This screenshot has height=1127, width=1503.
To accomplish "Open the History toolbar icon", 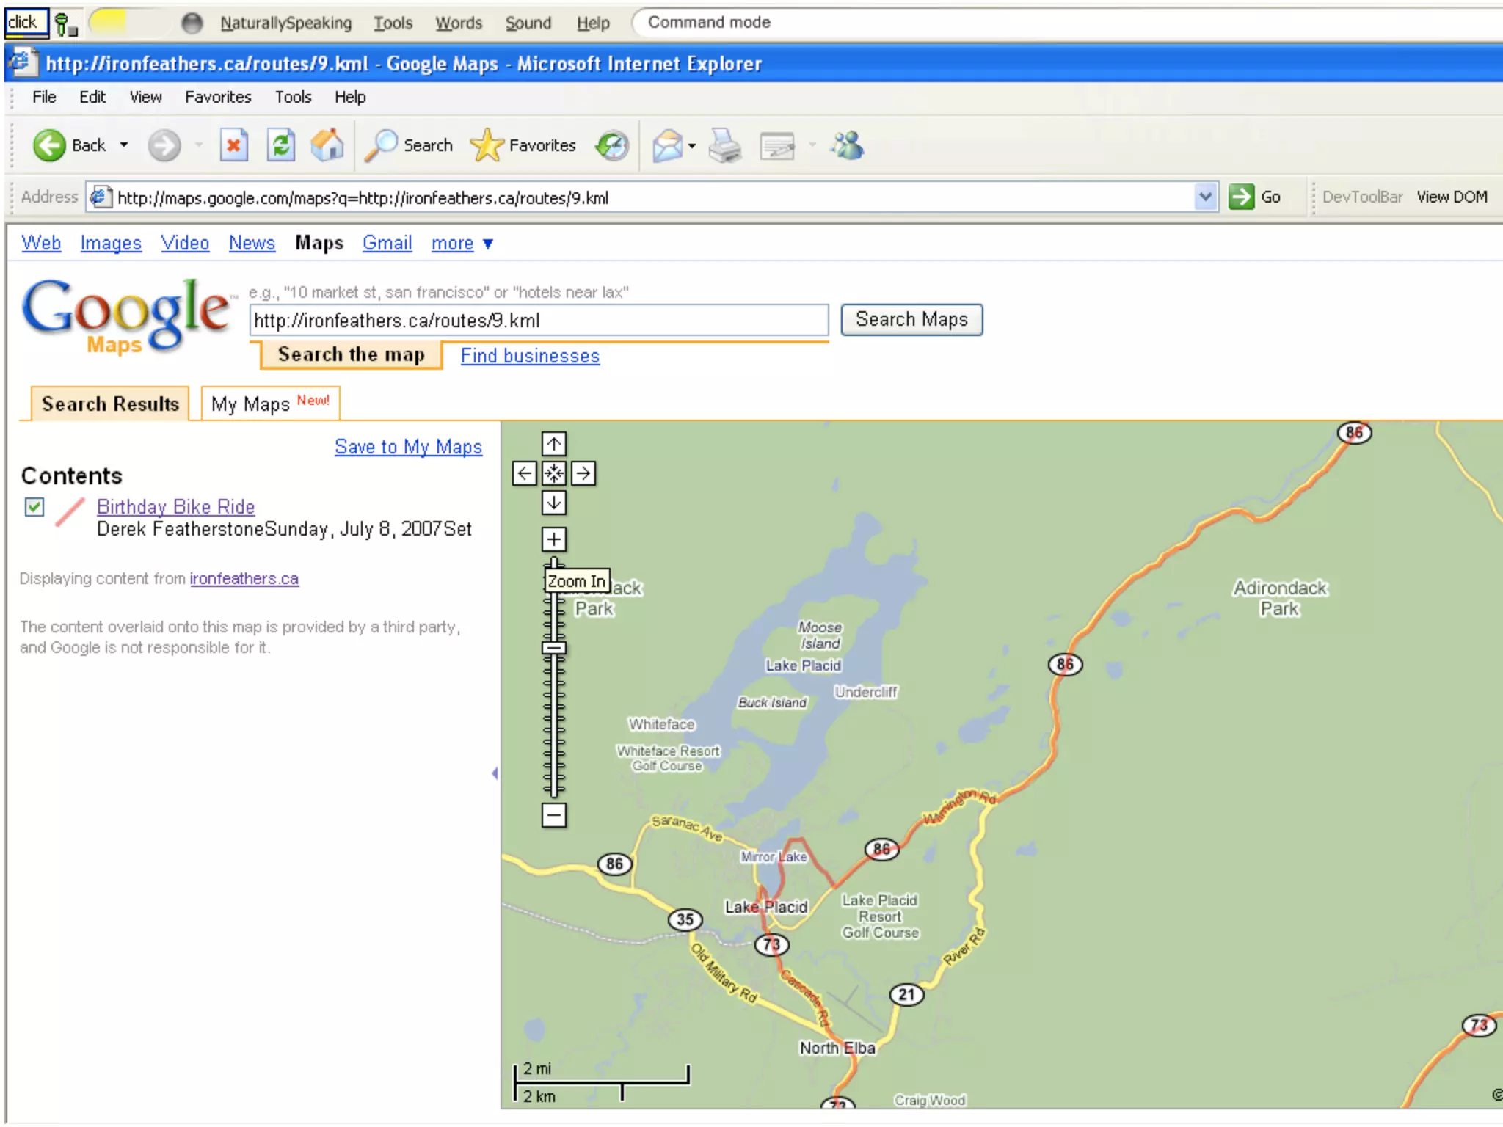I will click(612, 145).
